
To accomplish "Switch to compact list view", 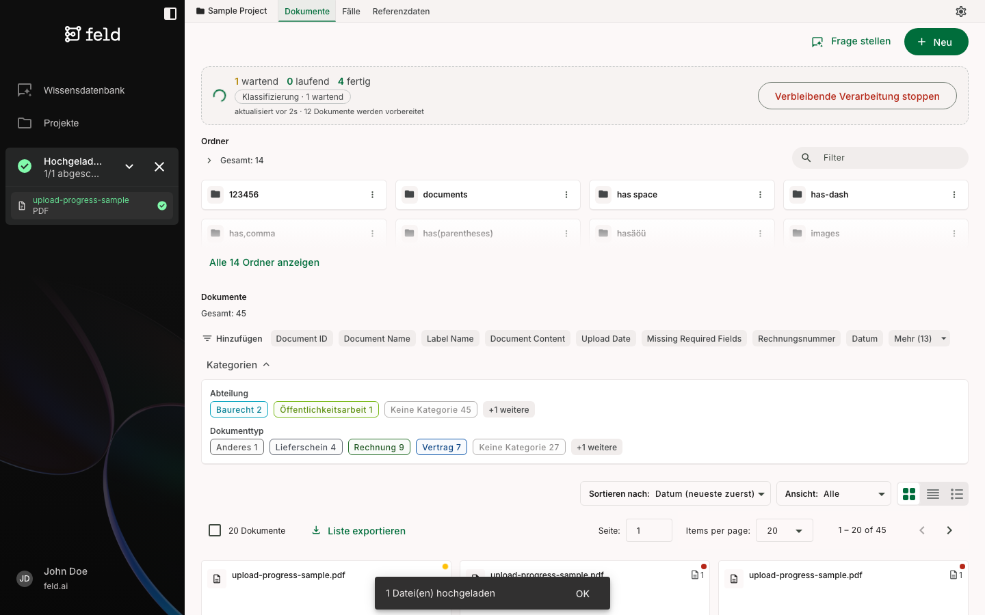I will [933, 494].
